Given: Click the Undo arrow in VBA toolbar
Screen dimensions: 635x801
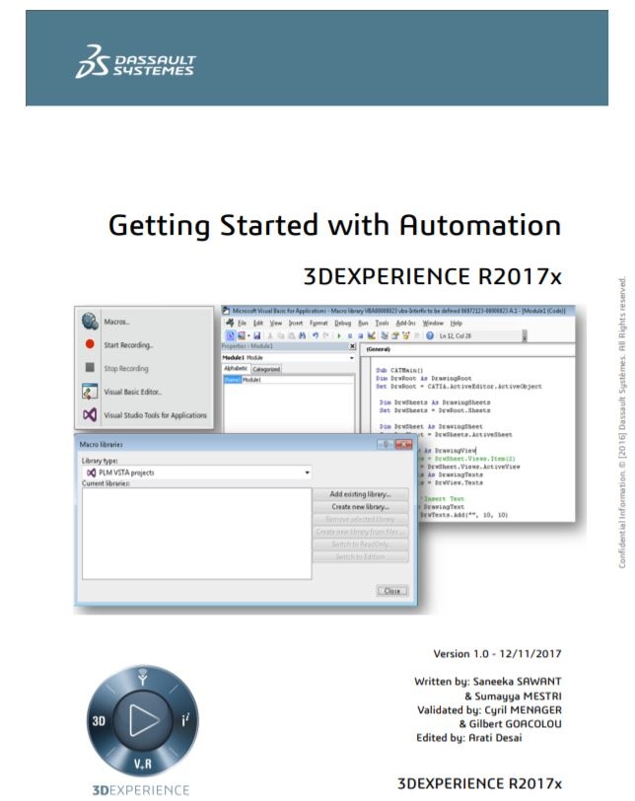Looking at the screenshot, I should coord(316,335).
